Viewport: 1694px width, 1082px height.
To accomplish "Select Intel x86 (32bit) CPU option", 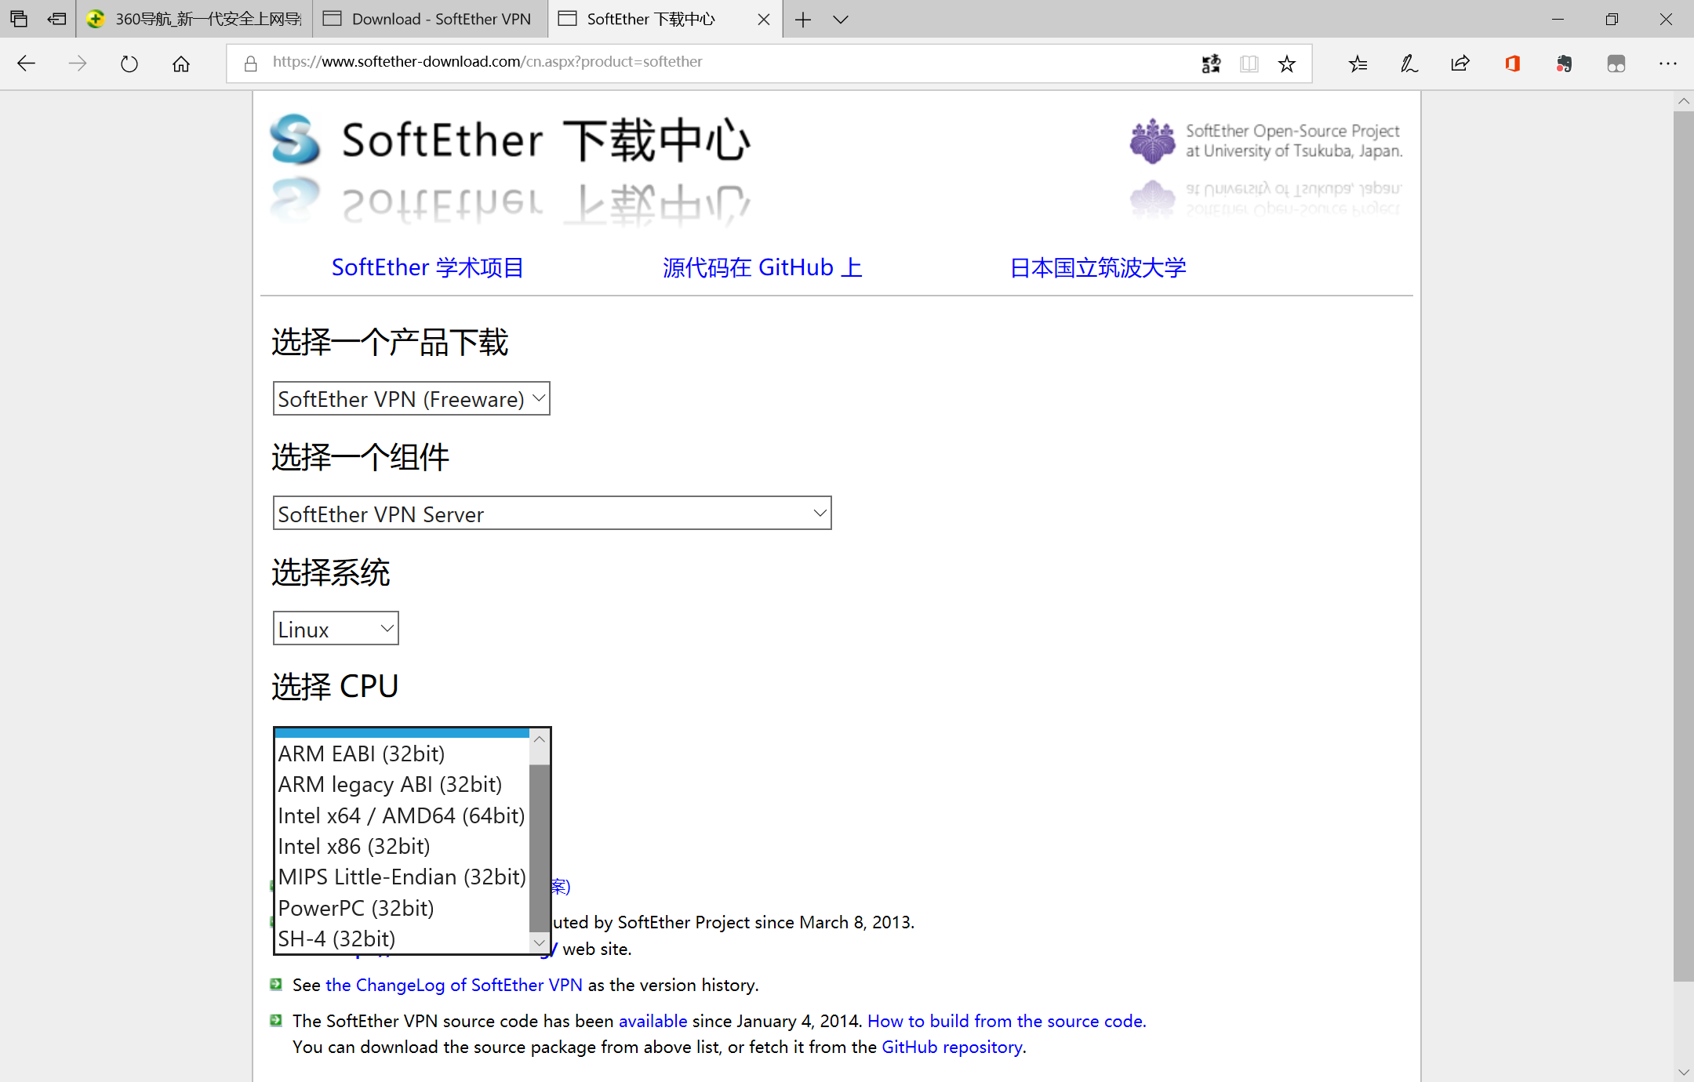I will [402, 846].
